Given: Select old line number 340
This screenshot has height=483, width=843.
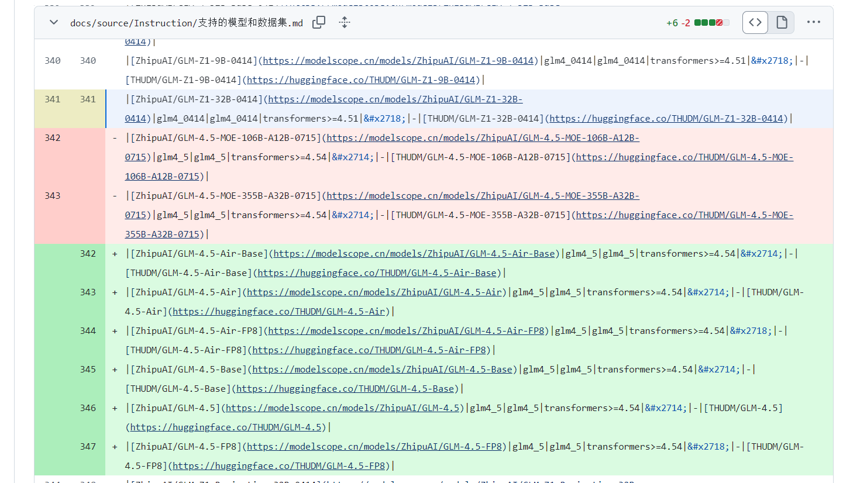Looking at the screenshot, I should coord(53,61).
